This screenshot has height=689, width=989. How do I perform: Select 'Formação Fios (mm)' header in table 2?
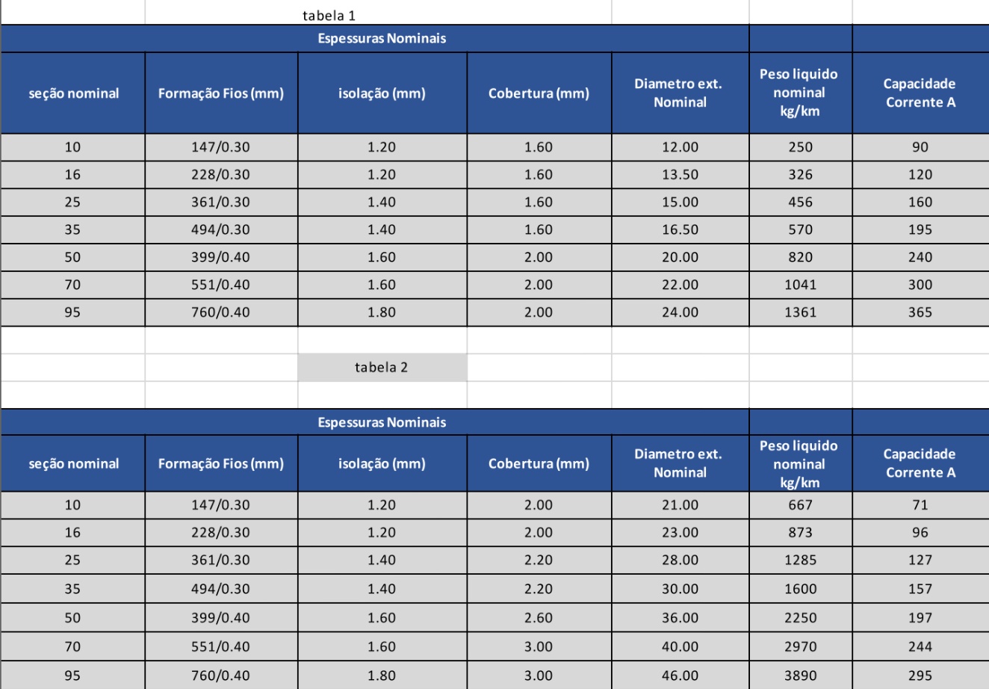coord(221,463)
